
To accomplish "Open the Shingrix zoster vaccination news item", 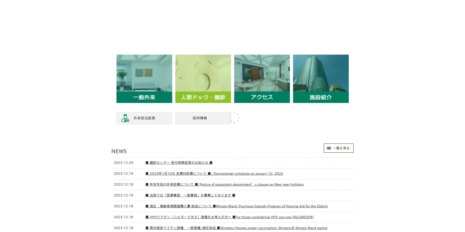I will 236,228.
